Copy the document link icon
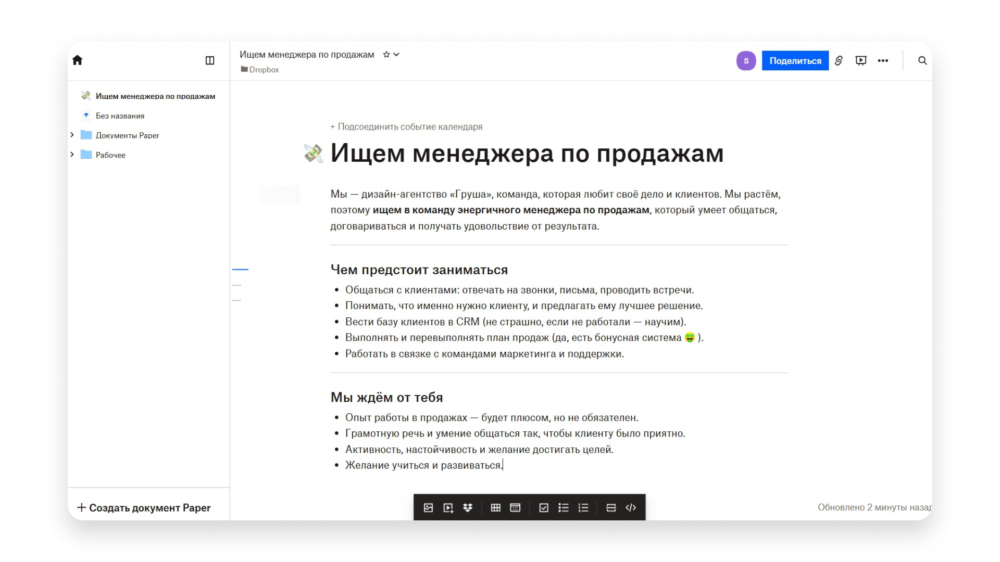The height and width of the screenshot is (562, 1000). (x=839, y=61)
